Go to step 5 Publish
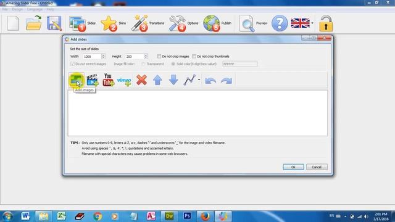 click(217, 23)
